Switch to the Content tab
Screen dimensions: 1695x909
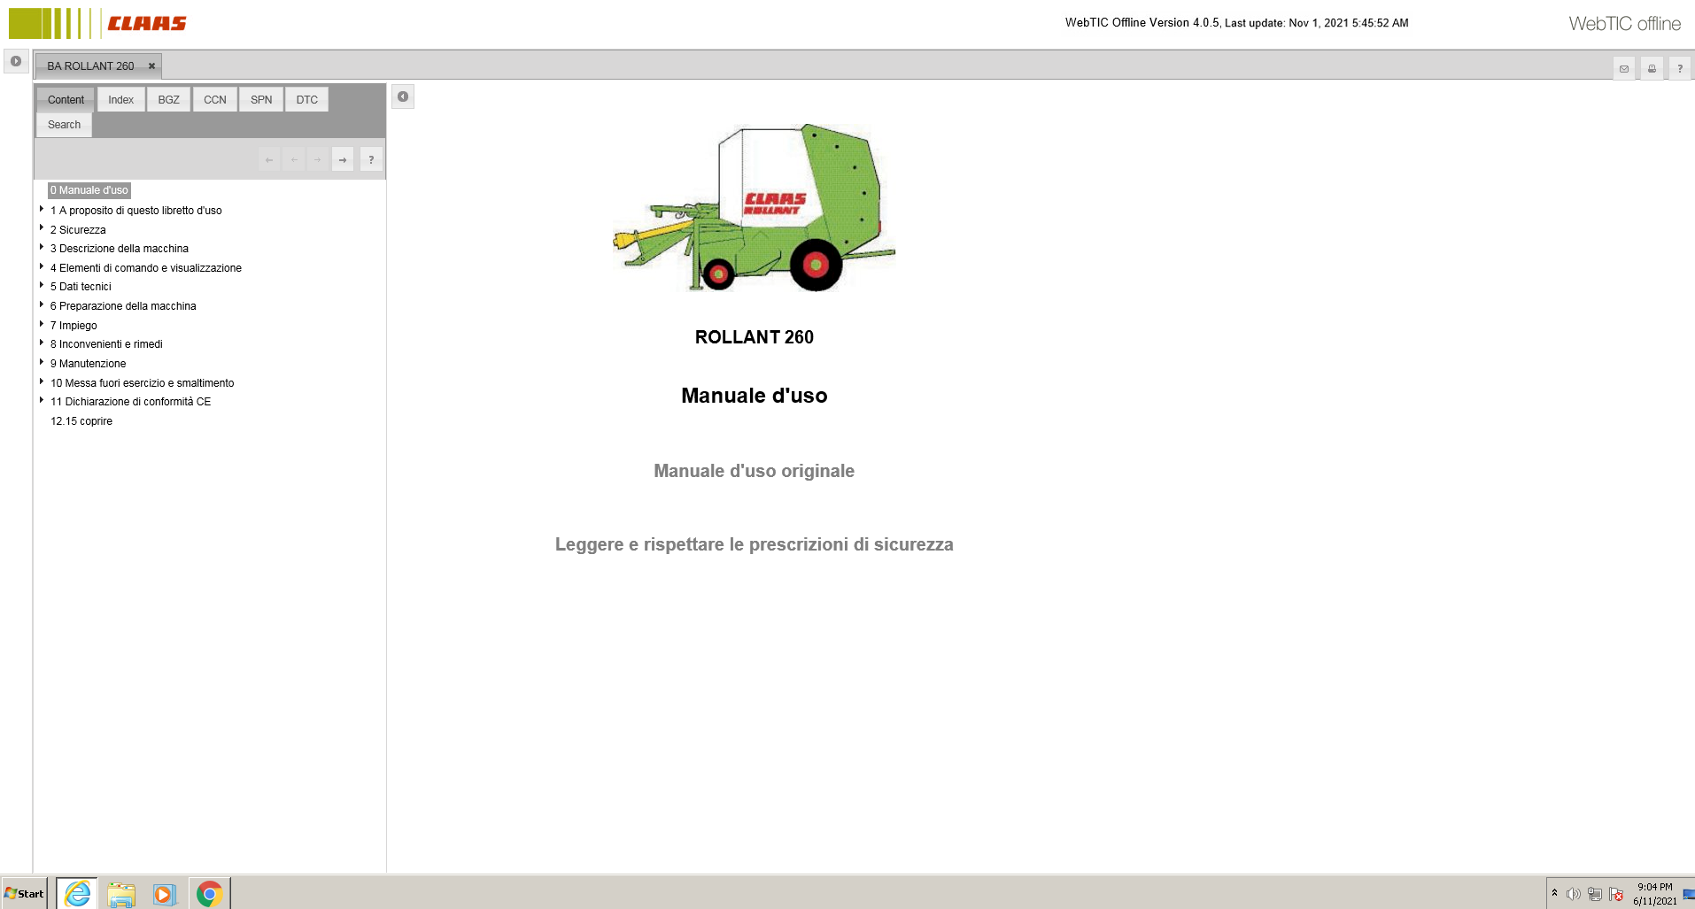point(66,100)
